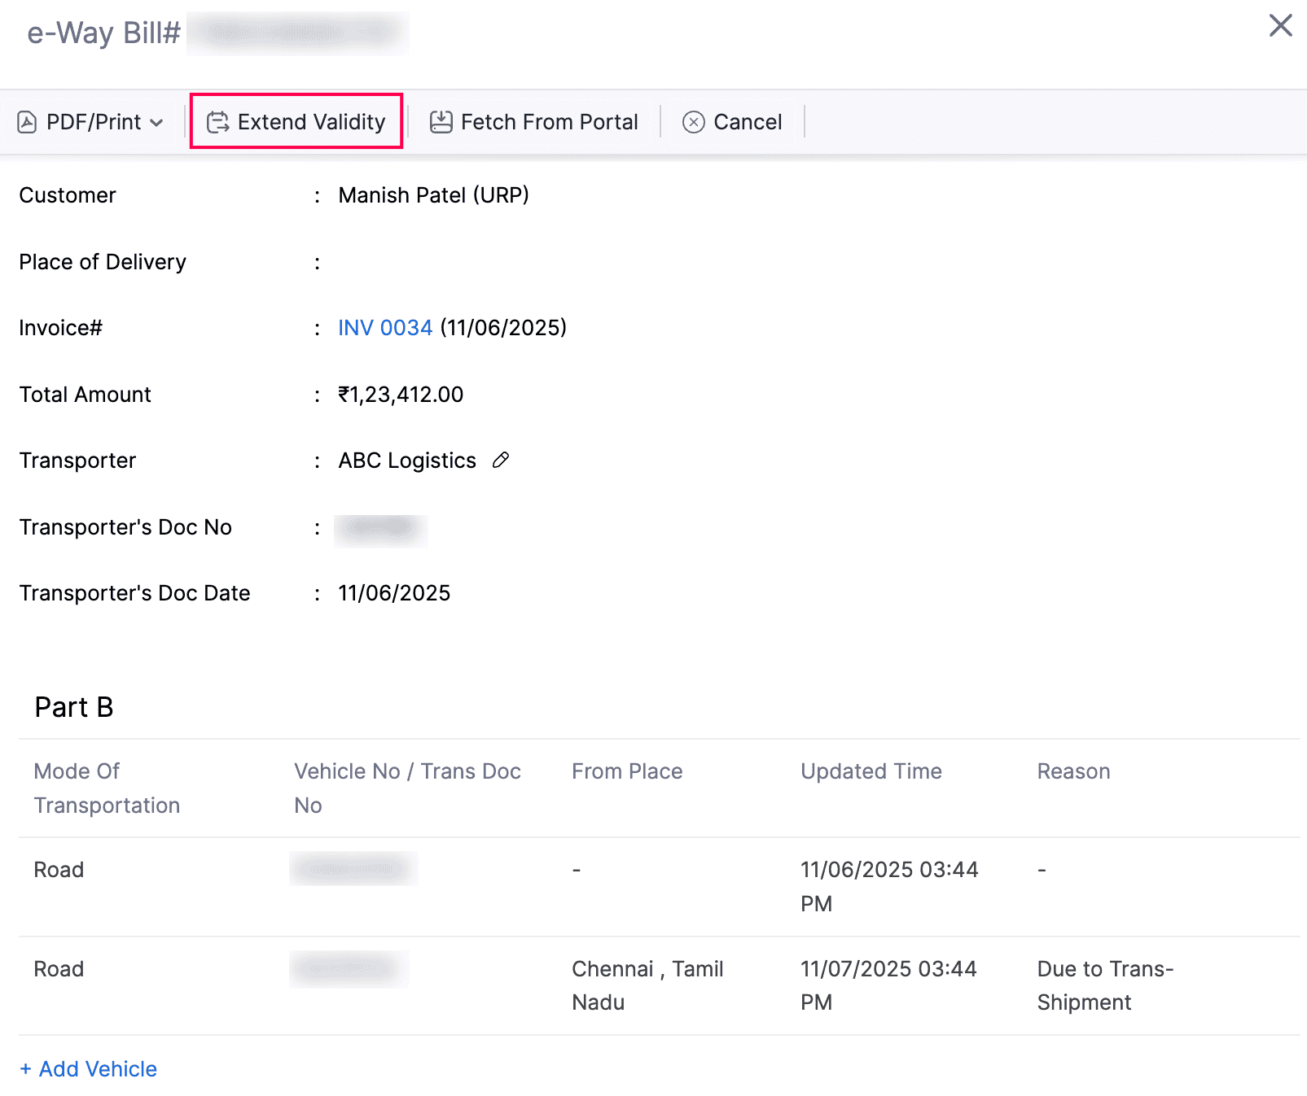Close the e-Way Bill details panel
This screenshot has width=1307, height=1096.
tap(1280, 25)
